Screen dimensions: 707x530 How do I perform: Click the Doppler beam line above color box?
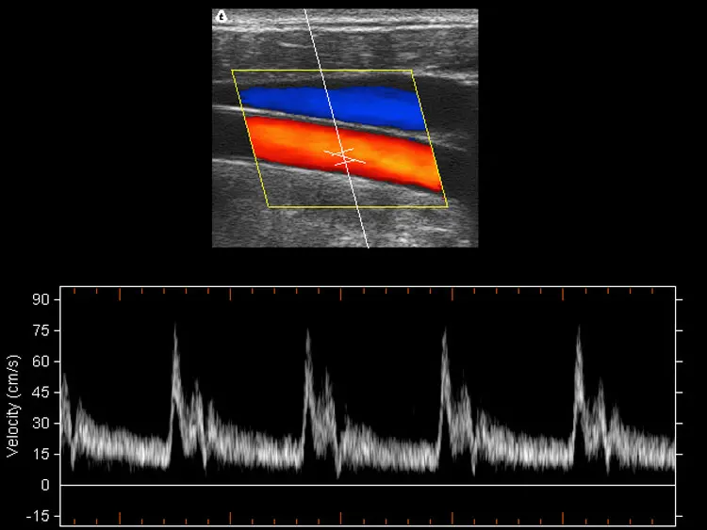(312, 40)
